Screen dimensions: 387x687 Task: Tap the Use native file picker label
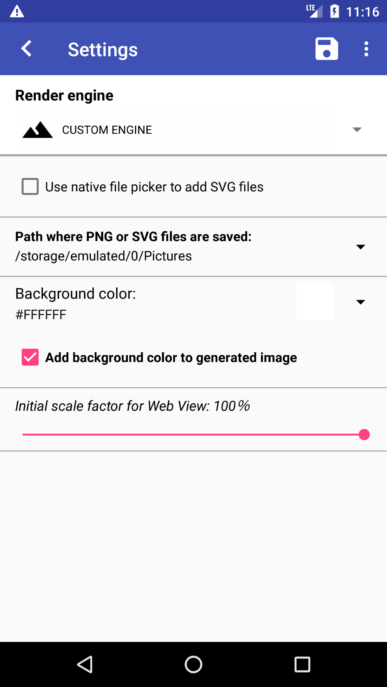(x=154, y=187)
